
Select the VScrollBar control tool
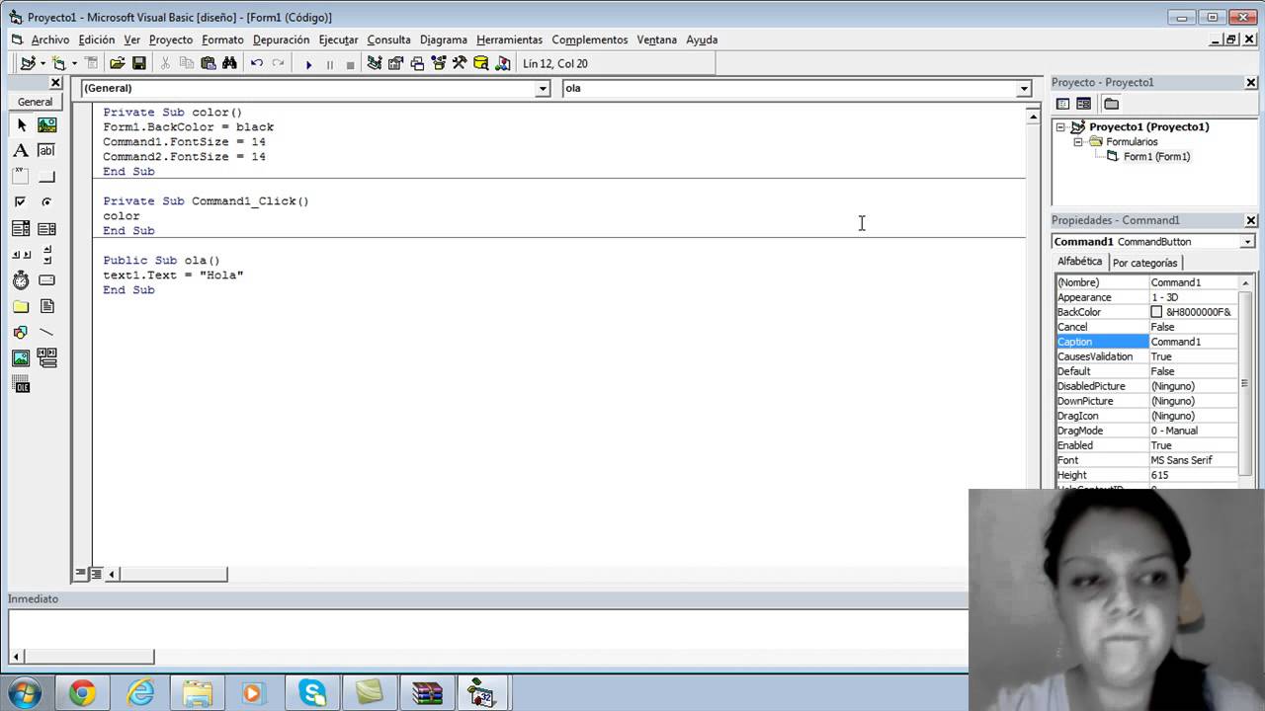[x=46, y=254]
